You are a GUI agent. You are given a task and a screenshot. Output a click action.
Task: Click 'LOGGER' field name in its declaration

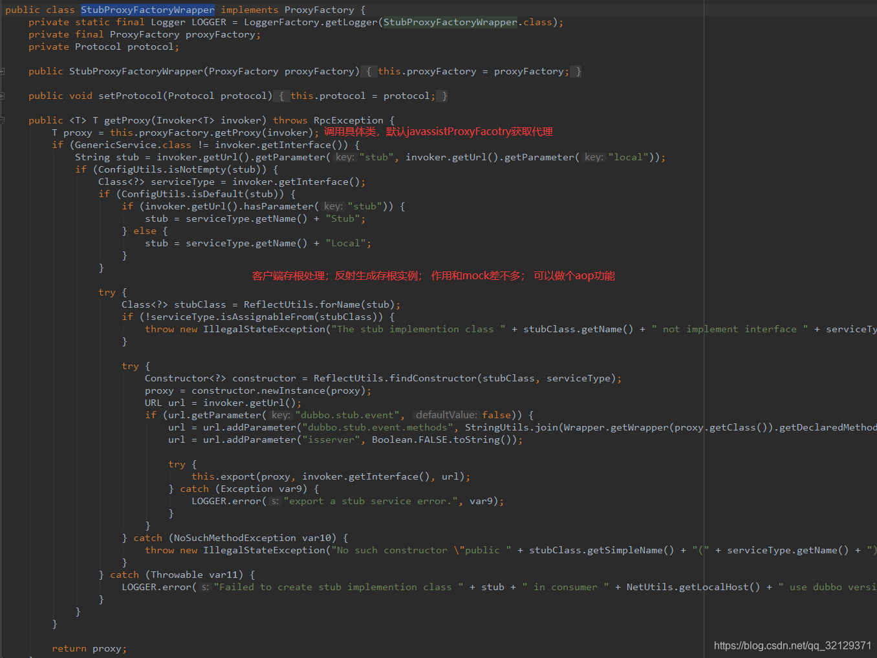tap(209, 22)
